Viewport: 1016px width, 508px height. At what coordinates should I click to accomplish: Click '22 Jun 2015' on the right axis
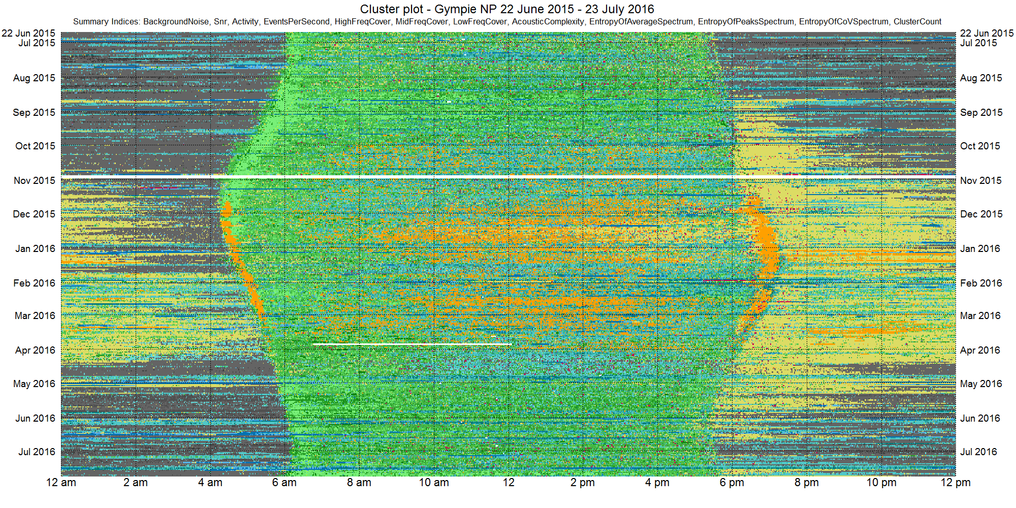point(987,33)
